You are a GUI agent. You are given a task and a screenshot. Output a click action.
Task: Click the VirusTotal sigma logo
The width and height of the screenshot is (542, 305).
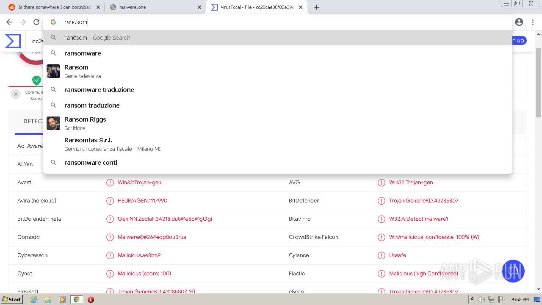click(13, 41)
